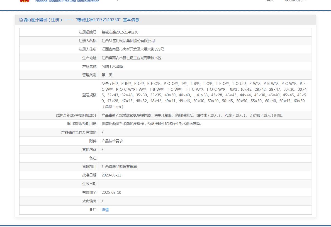The image size is (331, 227).
Task: Select product name 颅脑手术薄膜
Action: [x=112, y=66]
